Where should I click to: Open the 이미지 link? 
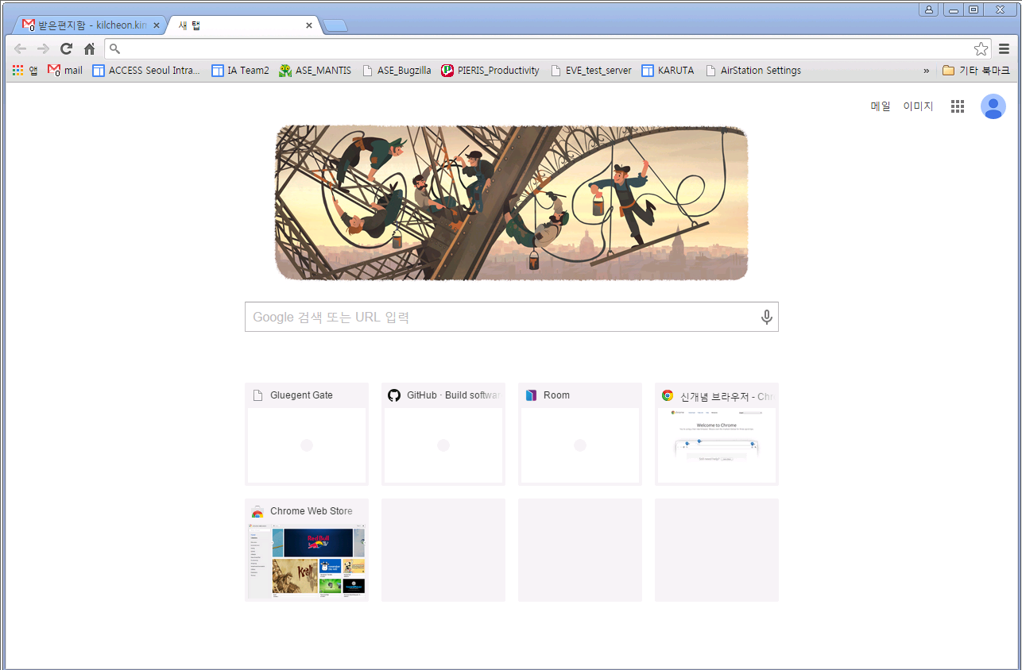pos(918,106)
